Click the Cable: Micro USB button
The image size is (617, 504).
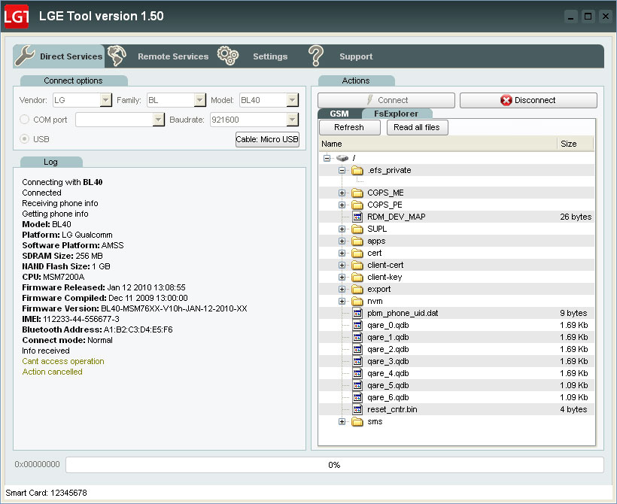pyautogui.click(x=267, y=139)
